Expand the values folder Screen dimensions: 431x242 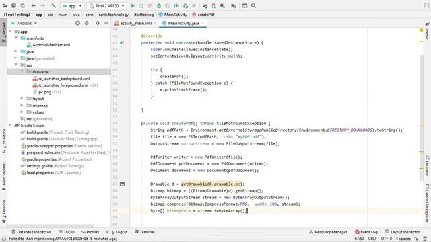(x=22, y=112)
